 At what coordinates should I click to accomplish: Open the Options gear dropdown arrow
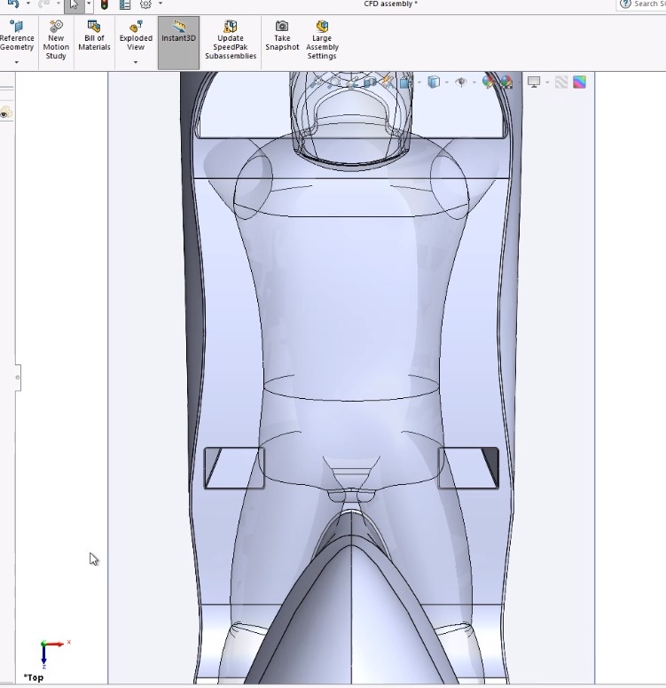click(x=161, y=4)
